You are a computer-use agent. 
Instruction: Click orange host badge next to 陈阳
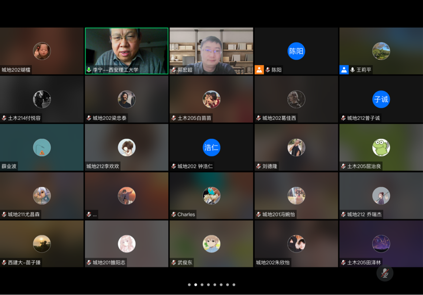pyautogui.click(x=259, y=70)
